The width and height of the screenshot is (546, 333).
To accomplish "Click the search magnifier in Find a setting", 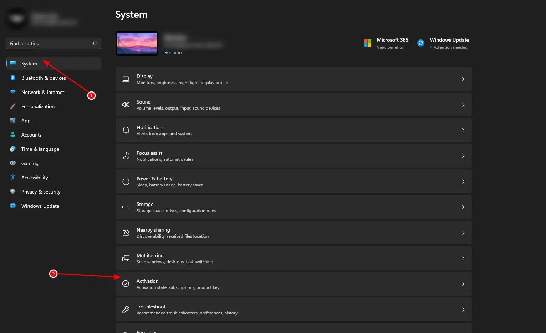I will [94, 43].
